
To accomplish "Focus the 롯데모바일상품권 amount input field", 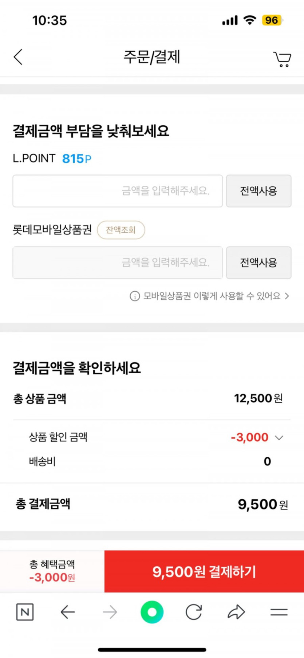I will click(x=118, y=263).
